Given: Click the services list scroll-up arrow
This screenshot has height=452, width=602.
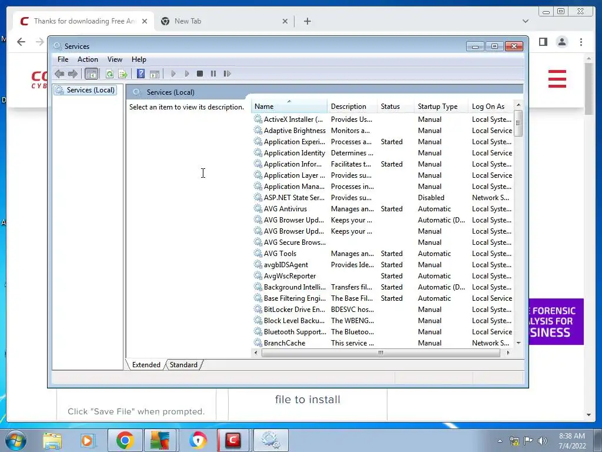Looking at the screenshot, I should pos(519,105).
